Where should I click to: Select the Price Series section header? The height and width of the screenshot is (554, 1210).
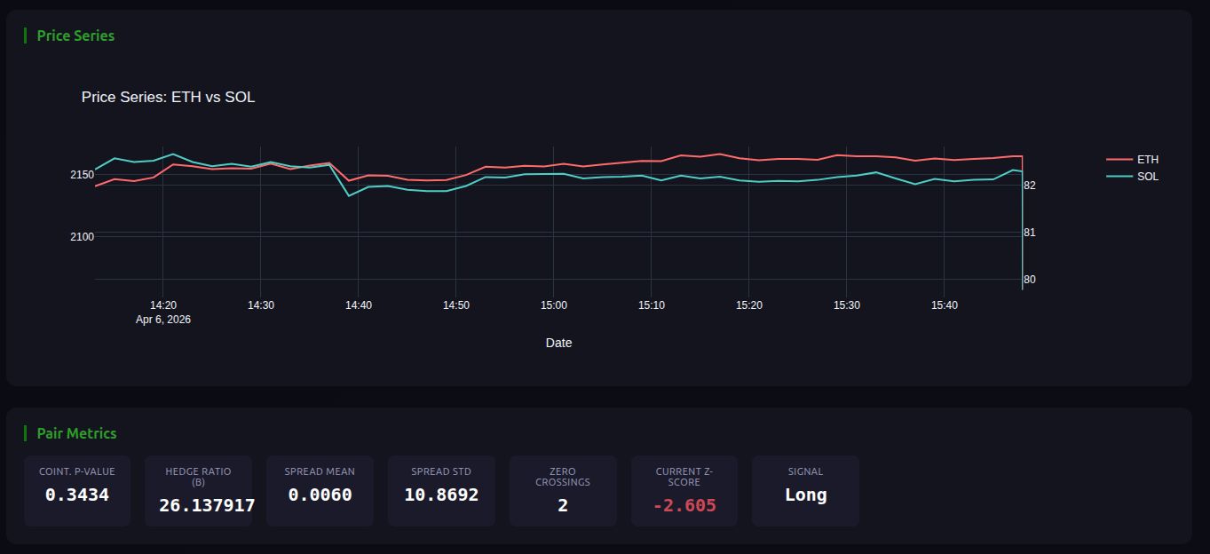point(75,36)
